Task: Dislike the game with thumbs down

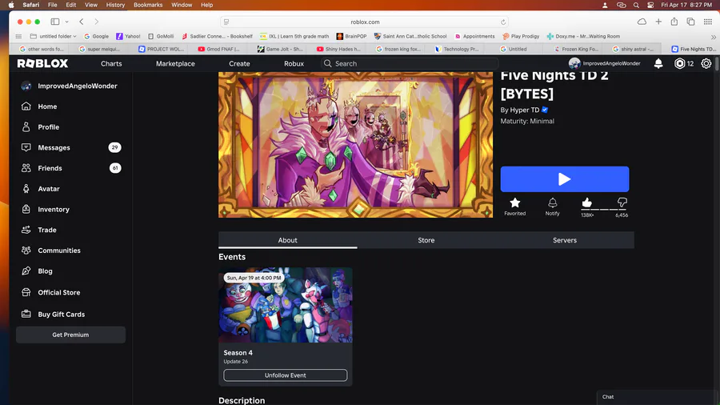Action: tap(622, 202)
